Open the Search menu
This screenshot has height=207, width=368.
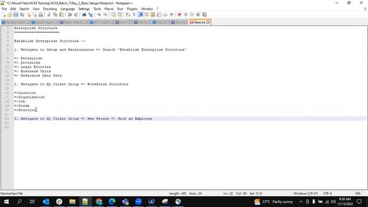[24, 9]
